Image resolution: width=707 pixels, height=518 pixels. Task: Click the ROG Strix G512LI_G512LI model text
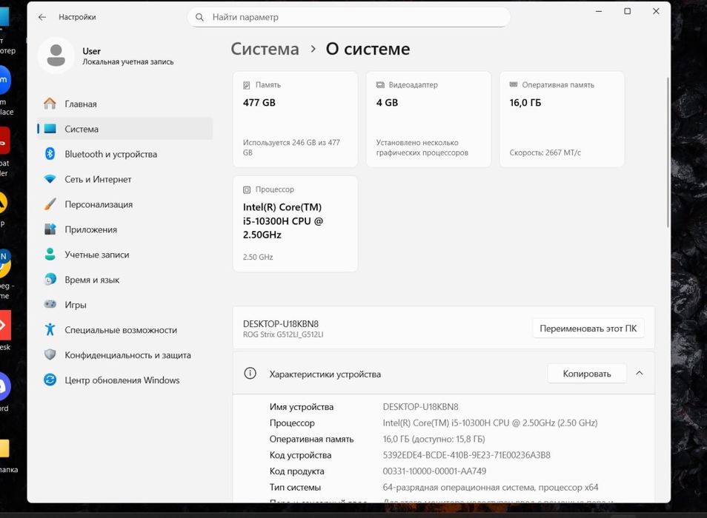click(x=283, y=334)
